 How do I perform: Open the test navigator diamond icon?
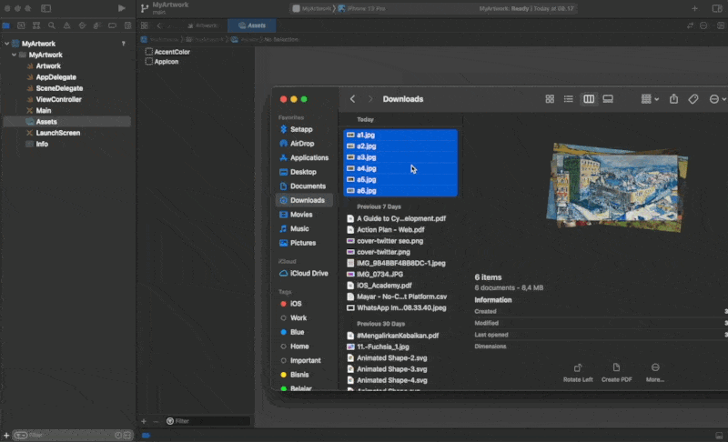click(x=82, y=25)
